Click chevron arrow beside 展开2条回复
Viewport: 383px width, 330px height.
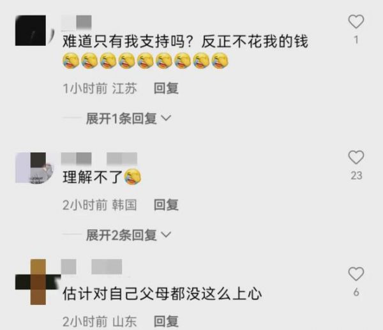pyautogui.click(x=167, y=235)
